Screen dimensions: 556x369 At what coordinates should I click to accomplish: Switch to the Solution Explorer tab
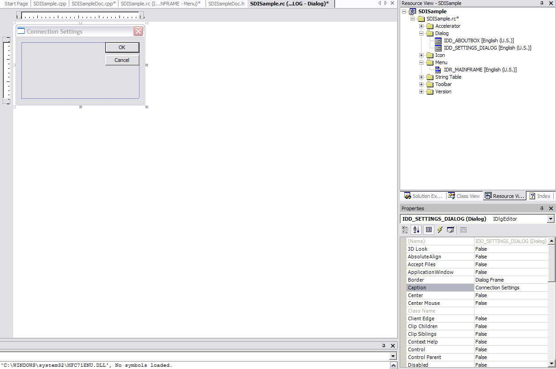click(x=423, y=196)
